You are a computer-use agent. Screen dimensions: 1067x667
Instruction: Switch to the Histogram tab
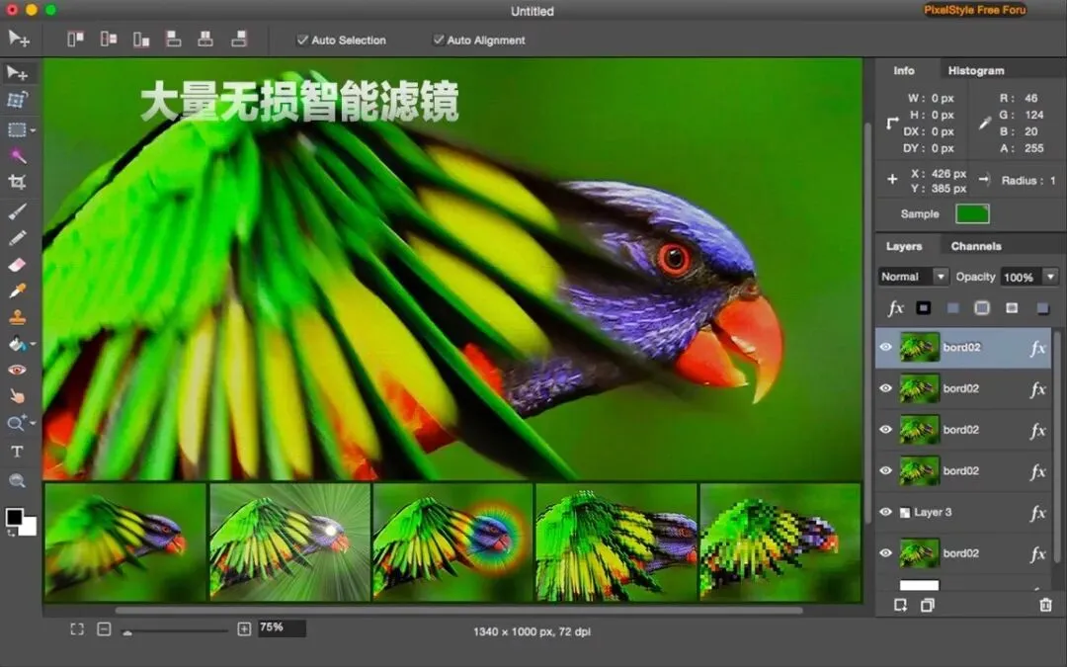pos(976,71)
